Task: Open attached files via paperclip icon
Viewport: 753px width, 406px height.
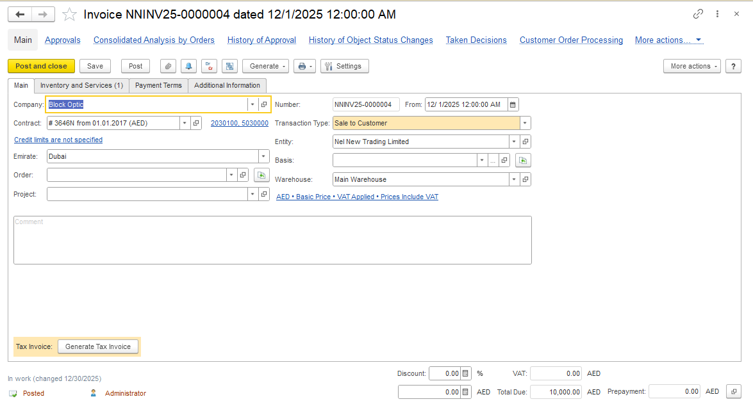Action: (x=168, y=66)
